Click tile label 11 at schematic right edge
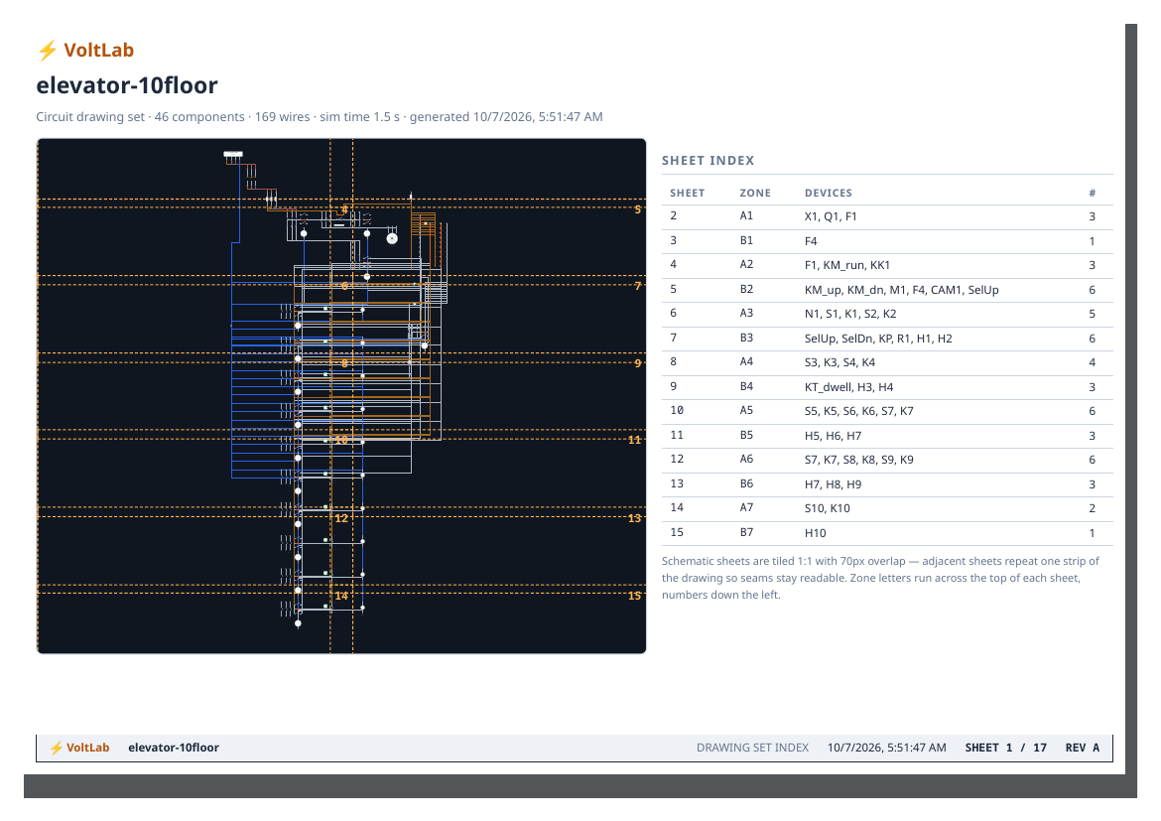The image size is (1161, 821). tap(634, 440)
